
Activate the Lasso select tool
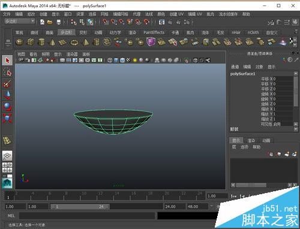(x=7, y=72)
